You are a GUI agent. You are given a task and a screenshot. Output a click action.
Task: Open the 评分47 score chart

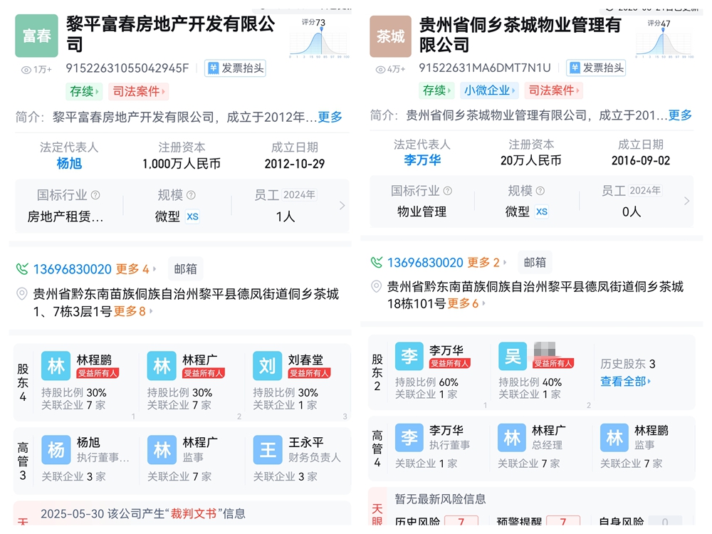pyautogui.click(x=664, y=39)
